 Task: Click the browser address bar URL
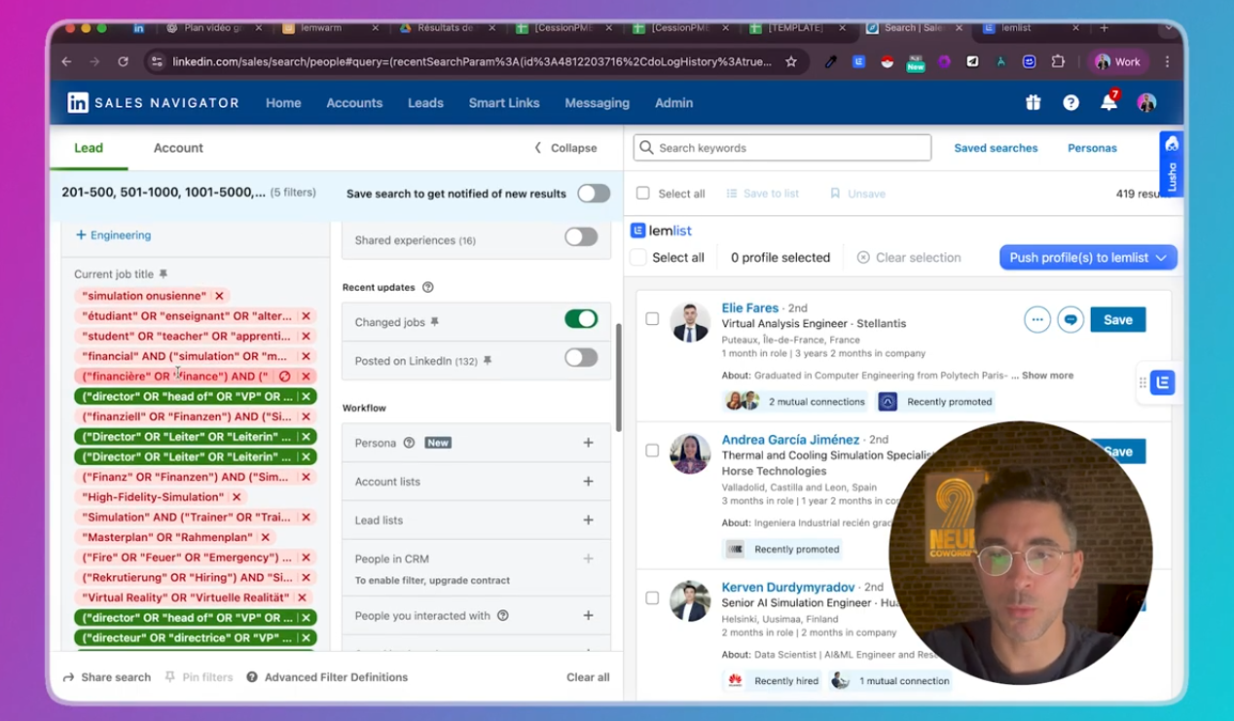point(472,61)
